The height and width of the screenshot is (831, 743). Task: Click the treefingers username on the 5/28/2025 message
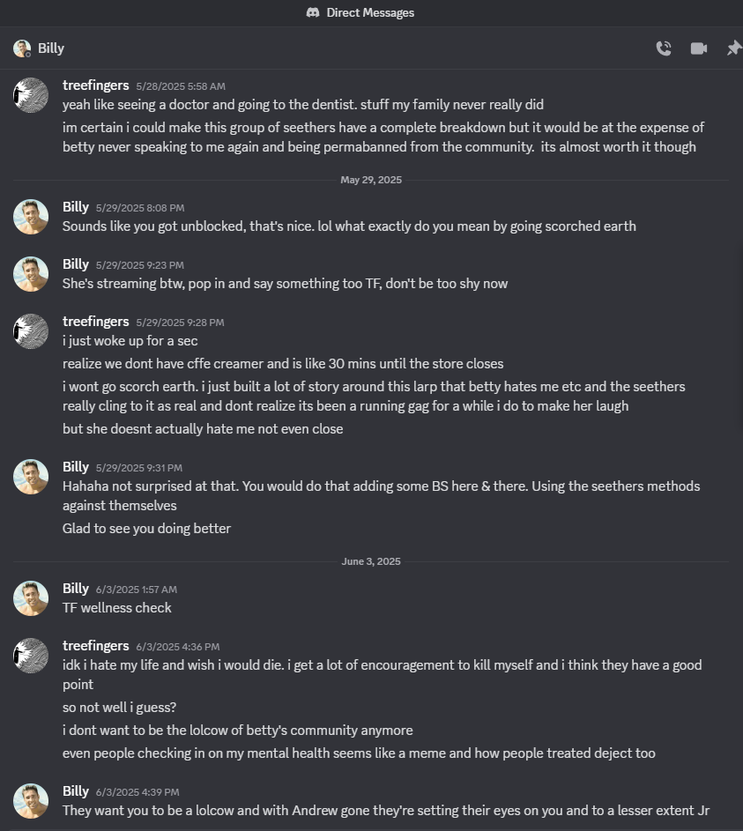pos(96,85)
